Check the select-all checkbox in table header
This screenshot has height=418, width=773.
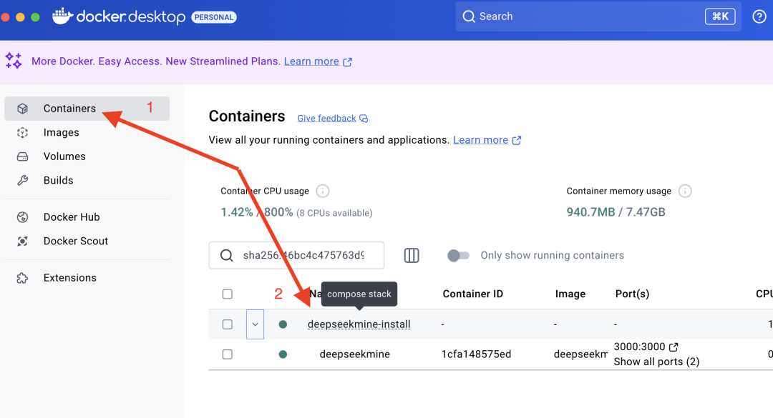pos(228,294)
